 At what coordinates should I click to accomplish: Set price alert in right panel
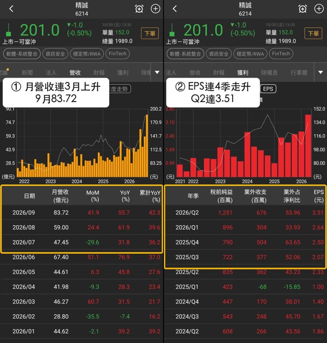coord(303,9)
